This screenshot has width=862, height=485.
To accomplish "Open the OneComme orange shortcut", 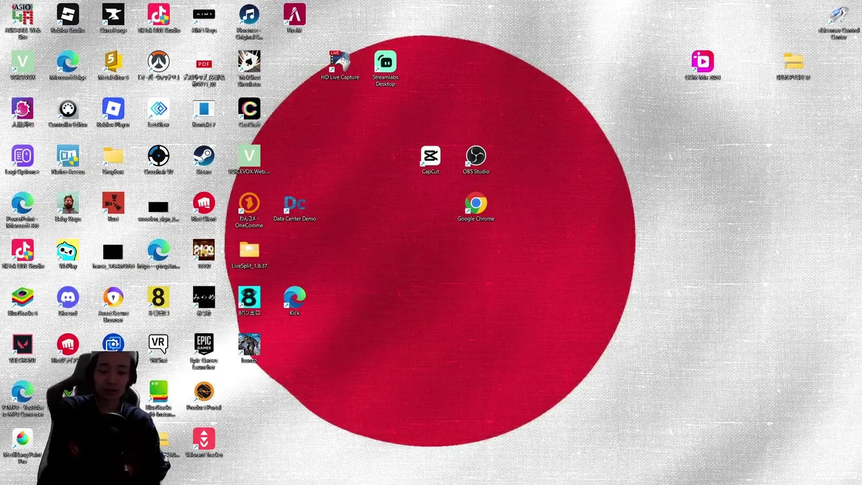I will point(249,203).
